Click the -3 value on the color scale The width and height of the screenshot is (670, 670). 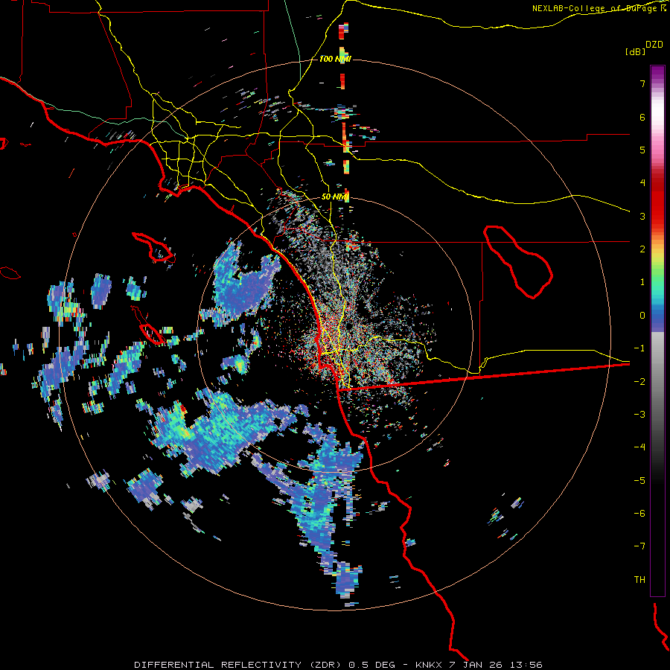[x=639, y=415]
